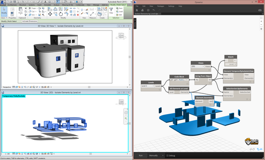Click the zoom out minus in Dynamo canvas

pyautogui.click(x=261, y=25)
